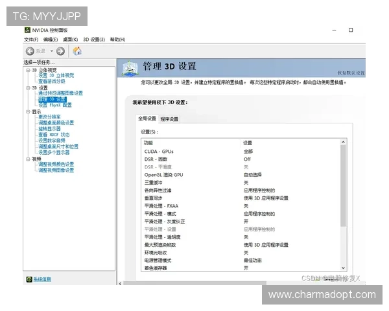The width and height of the screenshot is (389, 311).
Task: Click 恢复默认设置 in the header
Action: pyautogui.click(x=351, y=73)
